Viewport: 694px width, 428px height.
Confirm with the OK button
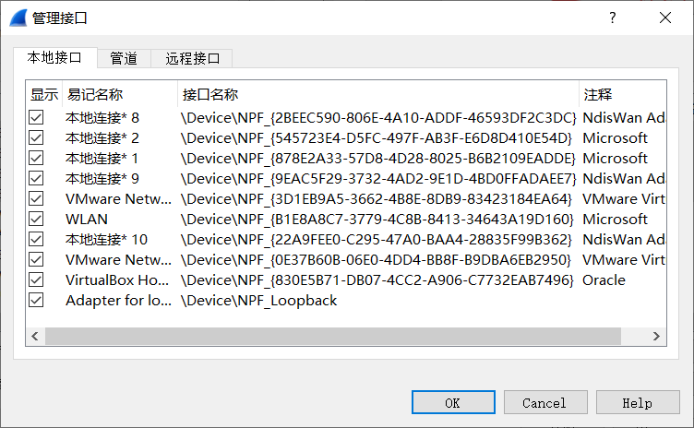coord(453,402)
